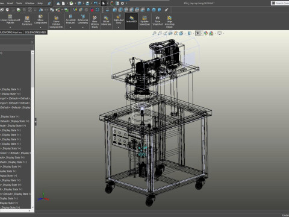Click the Undo icon

click(x=95, y=3)
